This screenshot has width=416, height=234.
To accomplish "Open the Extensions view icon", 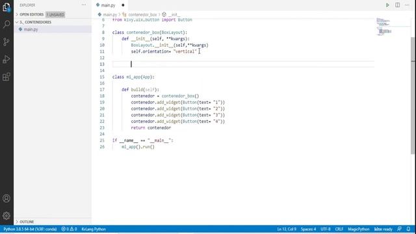I will (x=6, y=77).
